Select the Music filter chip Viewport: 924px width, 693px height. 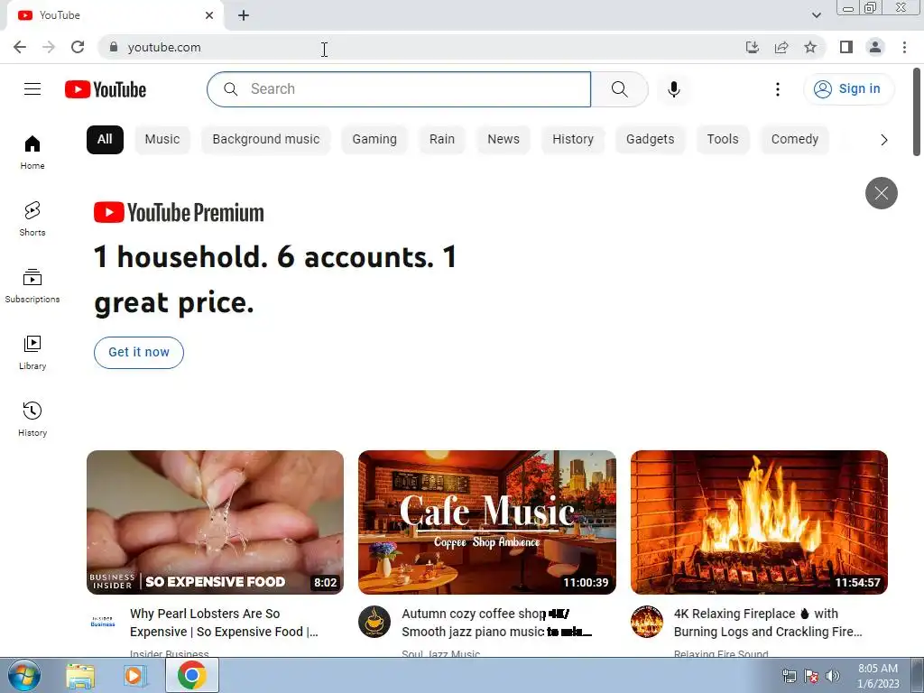pyautogui.click(x=162, y=140)
